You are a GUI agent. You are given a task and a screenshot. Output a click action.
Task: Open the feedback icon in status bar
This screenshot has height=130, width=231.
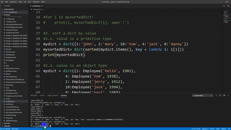click(229, 129)
